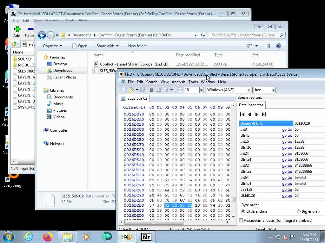325x243 pixels.
Task: Open Internet Explorer from the taskbar
Action: coord(28,237)
